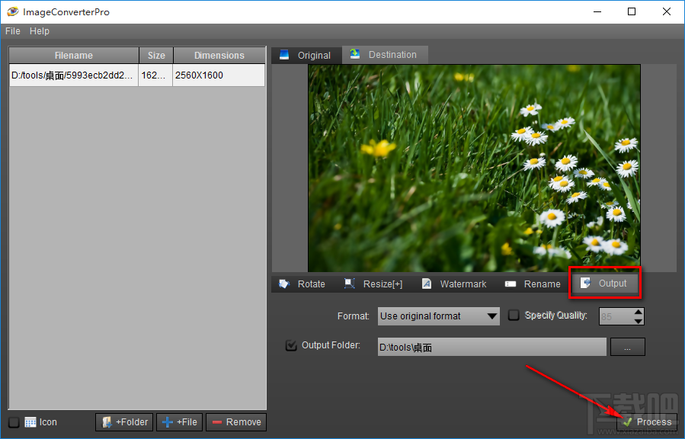Click the Output tab icon
Image resolution: width=685 pixels, height=439 pixels.
[x=585, y=283]
